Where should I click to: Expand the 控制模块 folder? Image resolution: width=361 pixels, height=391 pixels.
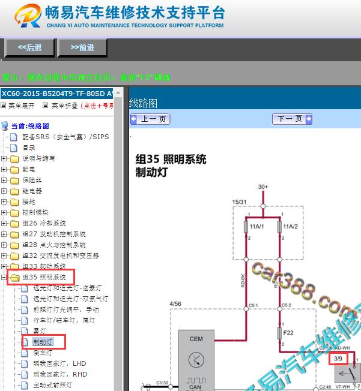tap(4, 212)
